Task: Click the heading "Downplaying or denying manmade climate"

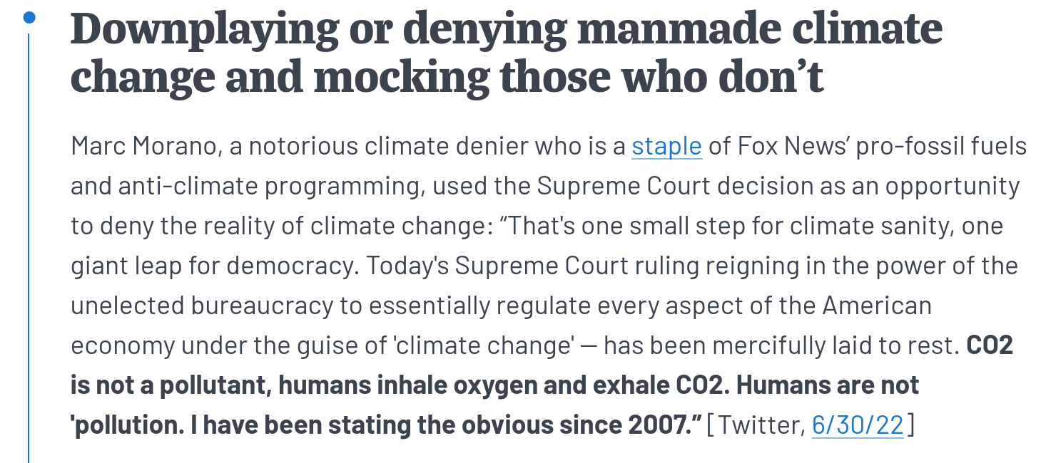Action: pos(507,29)
